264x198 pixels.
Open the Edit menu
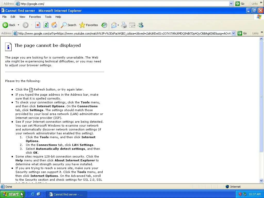(x=13, y=17)
